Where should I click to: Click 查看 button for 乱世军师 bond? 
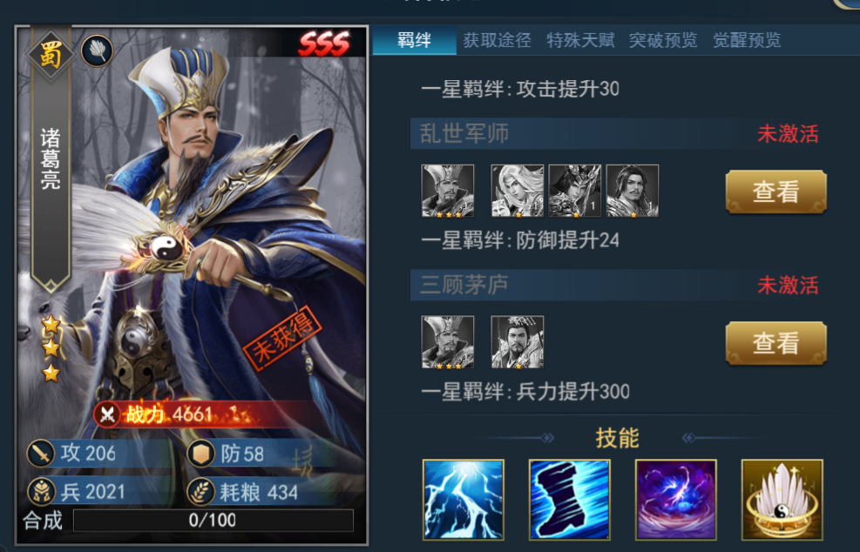pyautogui.click(x=775, y=192)
